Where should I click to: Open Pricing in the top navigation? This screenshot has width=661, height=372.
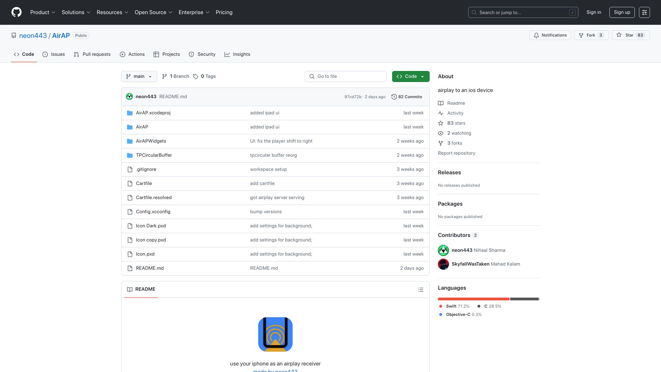tap(224, 12)
